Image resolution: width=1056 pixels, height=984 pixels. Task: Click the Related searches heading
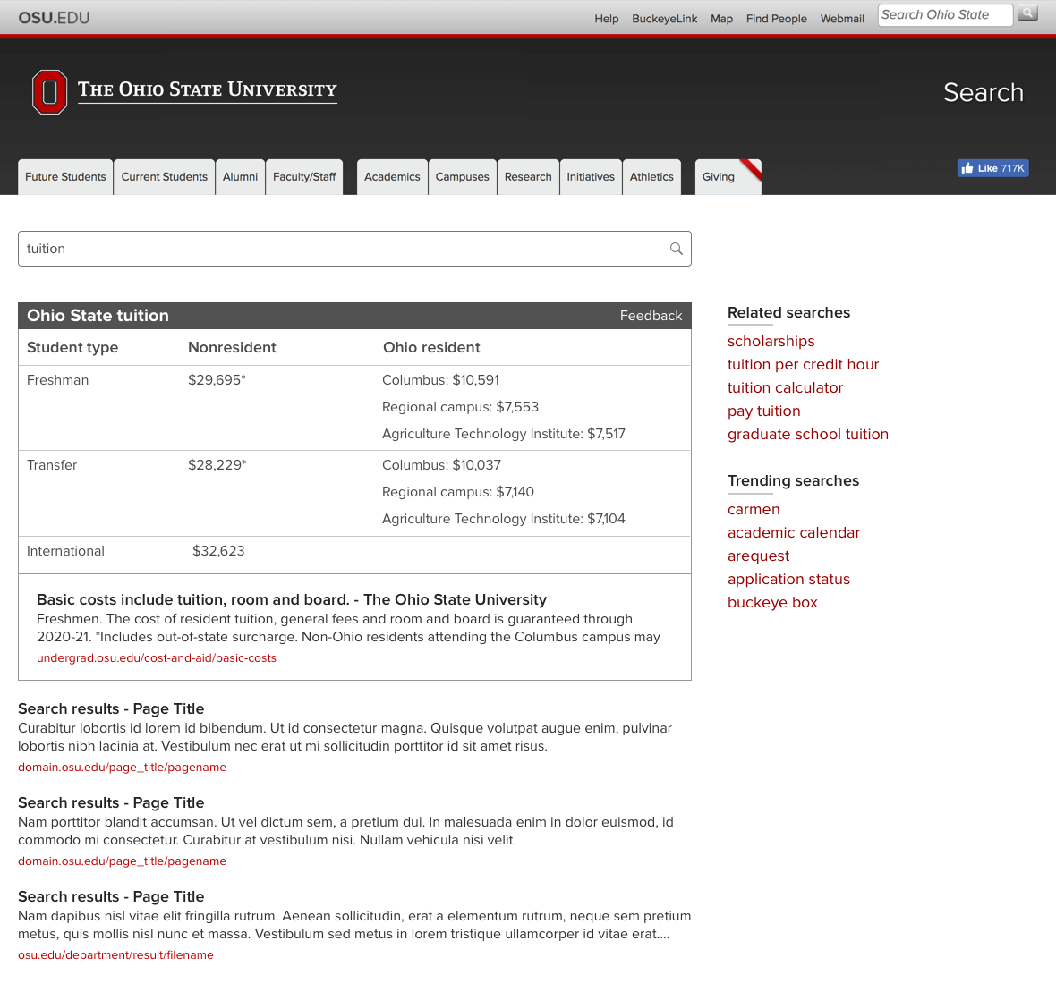(788, 313)
